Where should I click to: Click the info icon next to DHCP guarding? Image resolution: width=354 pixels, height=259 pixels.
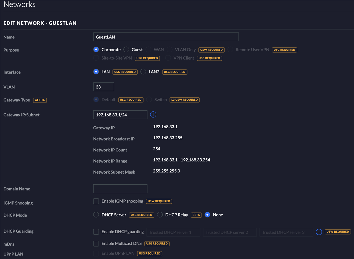click(x=319, y=232)
